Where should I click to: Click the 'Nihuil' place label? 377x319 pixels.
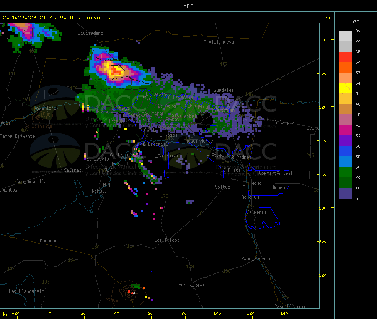pyautogui.click(x=99, y=191)
